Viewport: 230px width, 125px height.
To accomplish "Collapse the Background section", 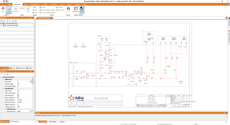I will coord(6,109).
